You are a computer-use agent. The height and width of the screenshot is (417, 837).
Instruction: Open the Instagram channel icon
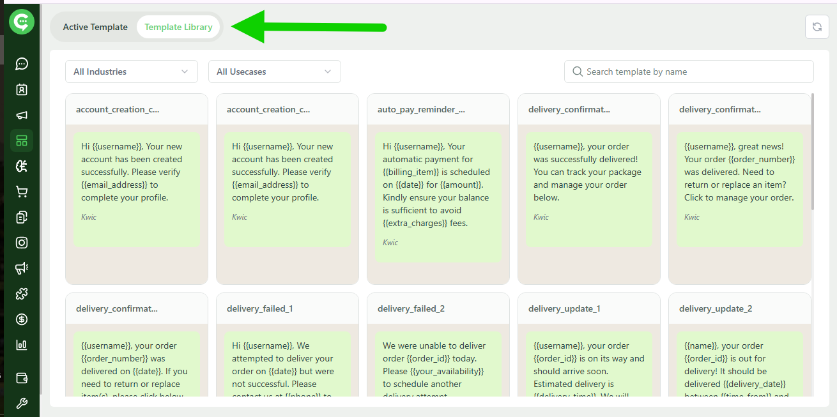click(x=21, y=243)
